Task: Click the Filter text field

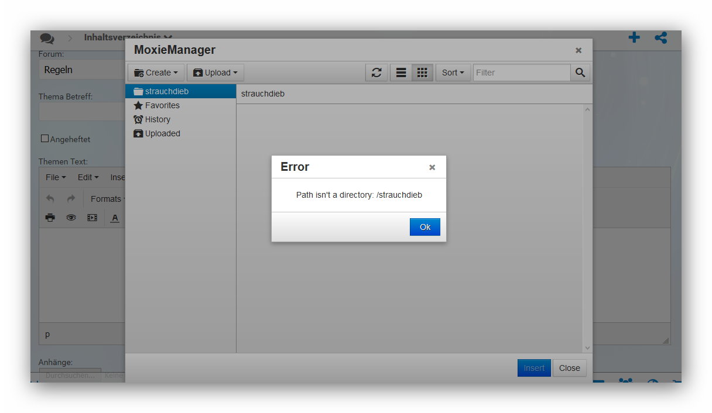Action: [521, 73]
